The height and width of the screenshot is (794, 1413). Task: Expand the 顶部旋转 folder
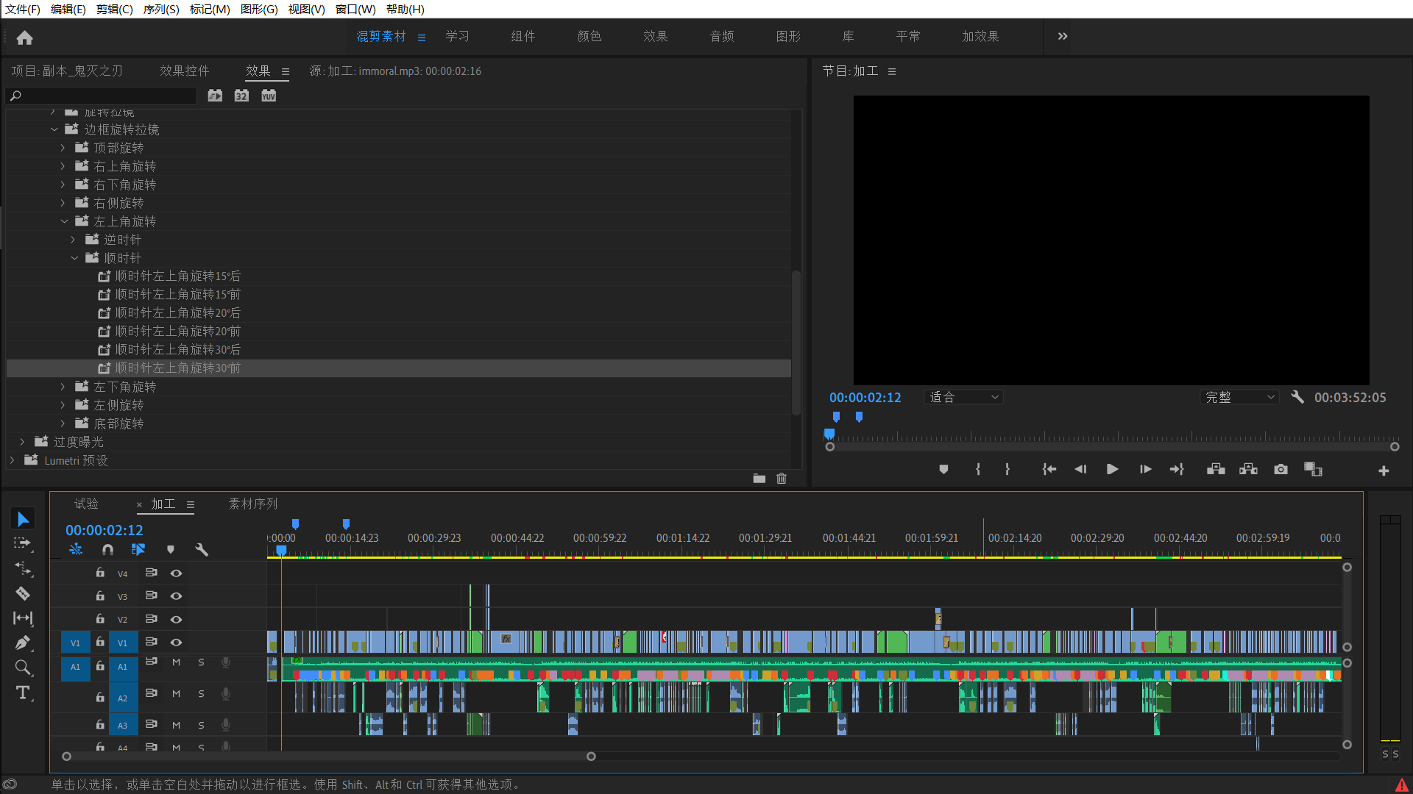63,148
